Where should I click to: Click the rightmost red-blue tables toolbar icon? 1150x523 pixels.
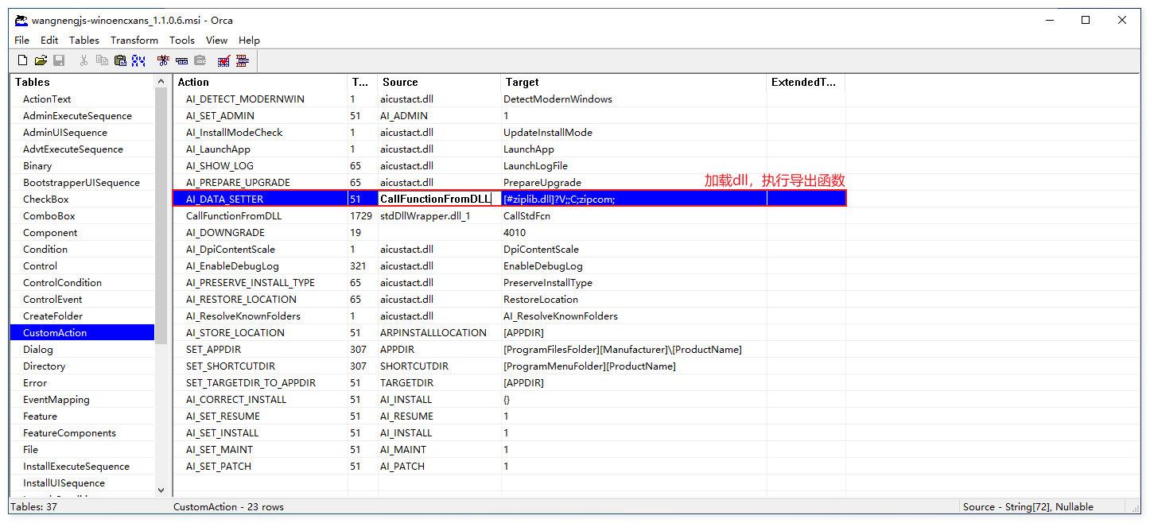[x=242, y=60]
